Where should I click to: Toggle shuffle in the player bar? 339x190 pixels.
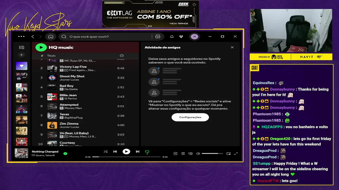tap(106, 151)
